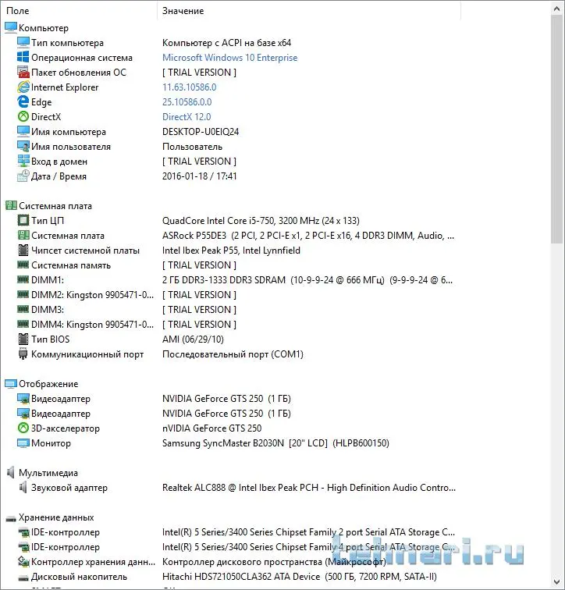Click the Пакет обновления ОС icon

(23, 73)
